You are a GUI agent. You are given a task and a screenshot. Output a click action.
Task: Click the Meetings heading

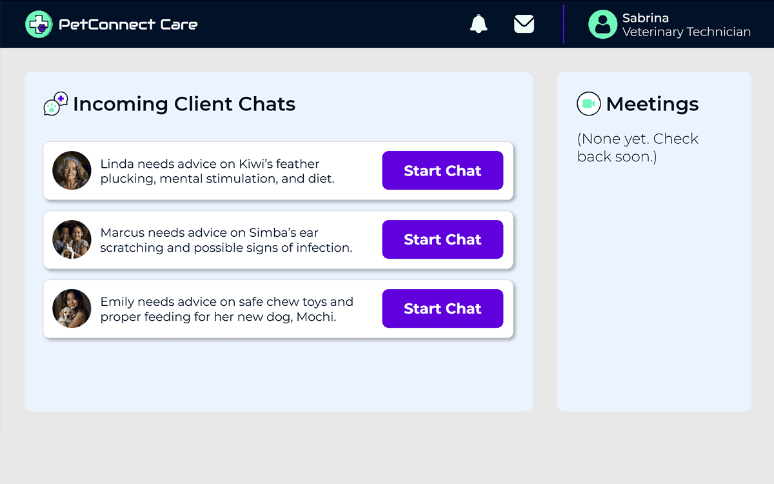click(x=652, y=104)
